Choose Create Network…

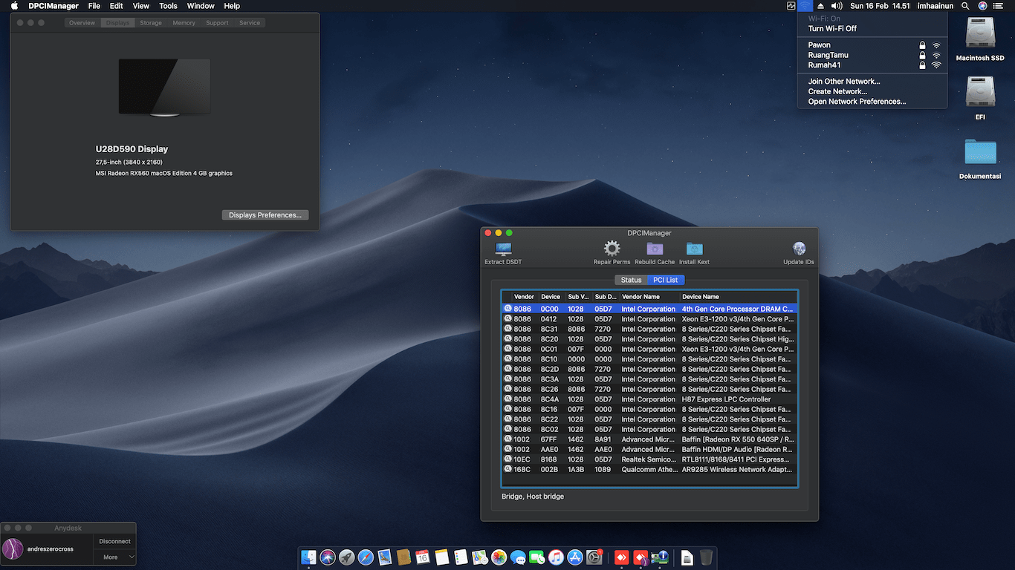872,91
